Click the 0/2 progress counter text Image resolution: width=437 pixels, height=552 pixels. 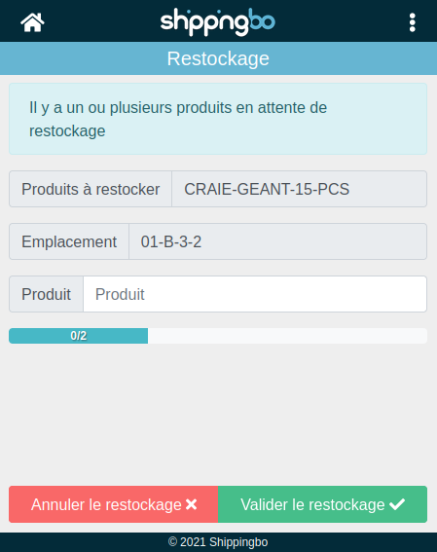coord(79,336)
